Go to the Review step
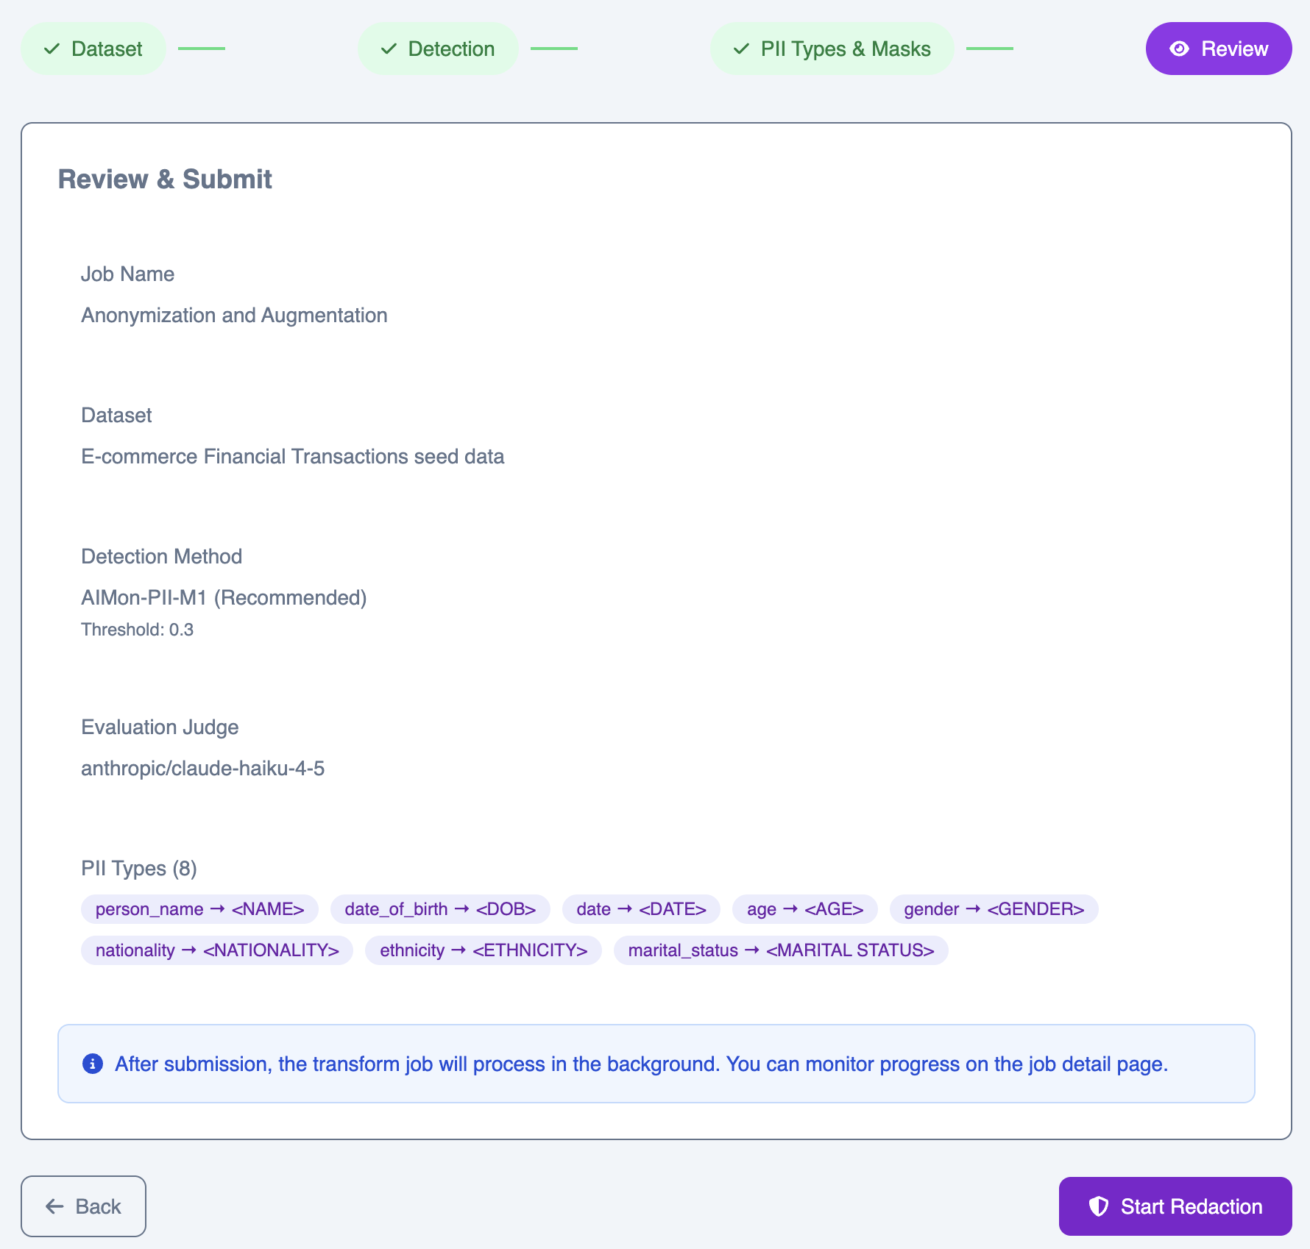This screenshot has width=1310, height=1249. coord(1218,49)
